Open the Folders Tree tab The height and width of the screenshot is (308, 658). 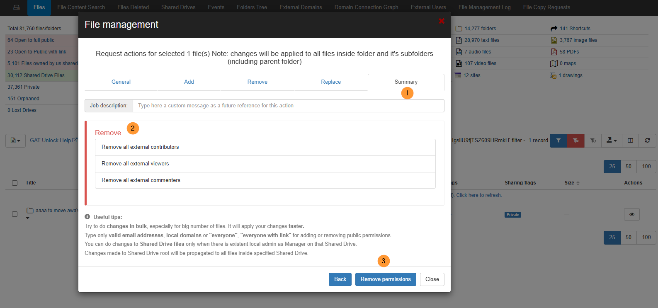coord(252,7)
